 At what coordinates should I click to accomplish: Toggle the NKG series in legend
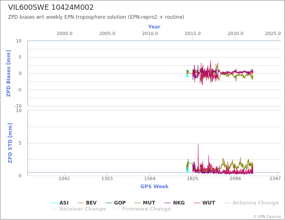(175, 203)
